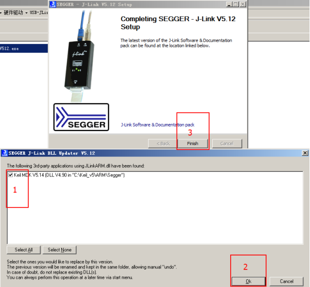The image size is (310, 287).
Task: Click the J-Link debug probe picture
Action: coord(80,56)
